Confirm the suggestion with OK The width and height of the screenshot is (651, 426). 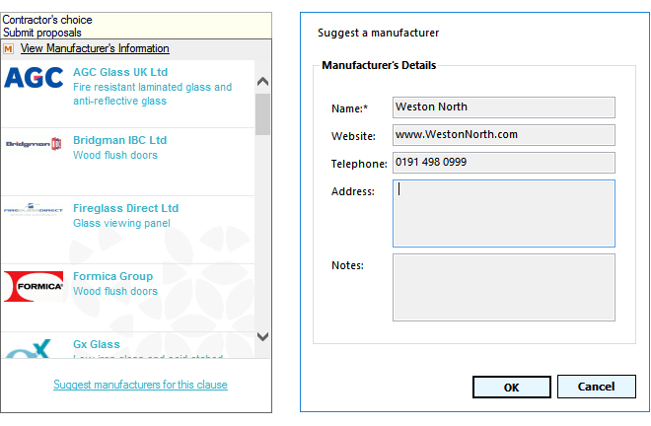click(x=512, y=387)
